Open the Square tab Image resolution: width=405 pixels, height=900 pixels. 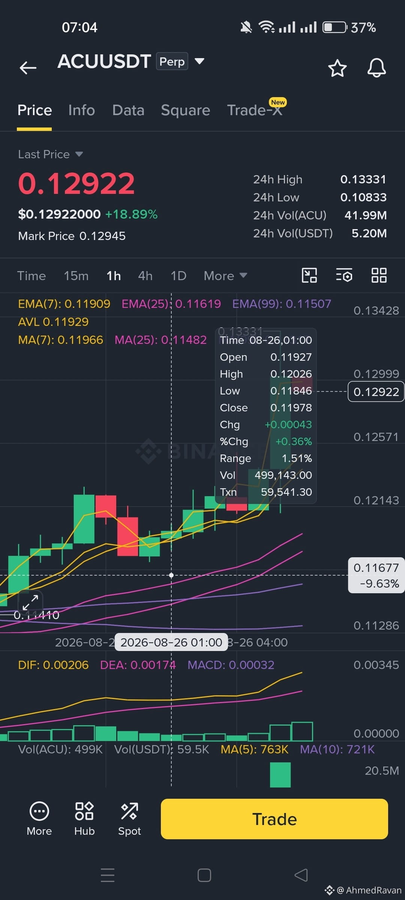(185, 110)
